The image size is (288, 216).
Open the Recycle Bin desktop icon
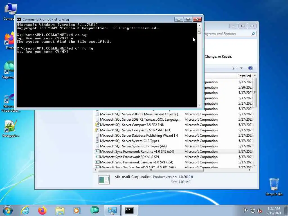coord(274,187)
